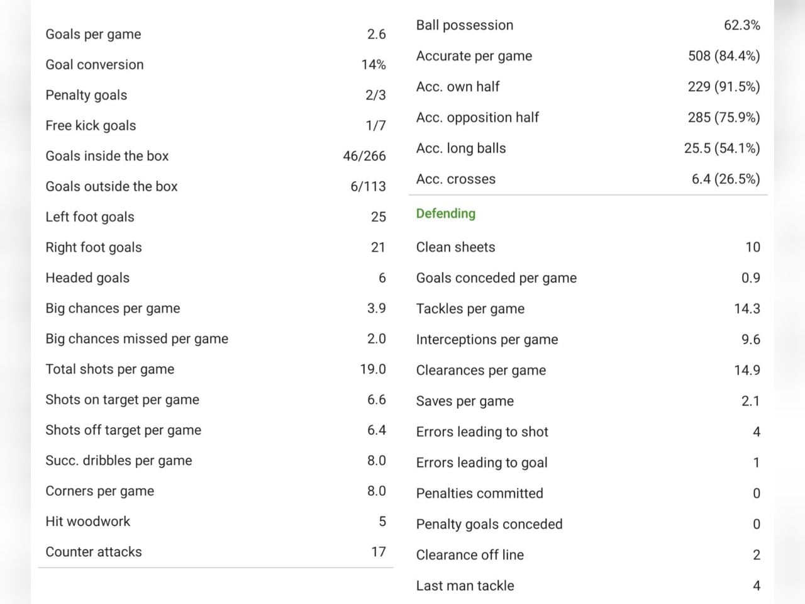The image size is (805, 604).
Task: Click the Tackles per game label
Action: click(470, 309)
